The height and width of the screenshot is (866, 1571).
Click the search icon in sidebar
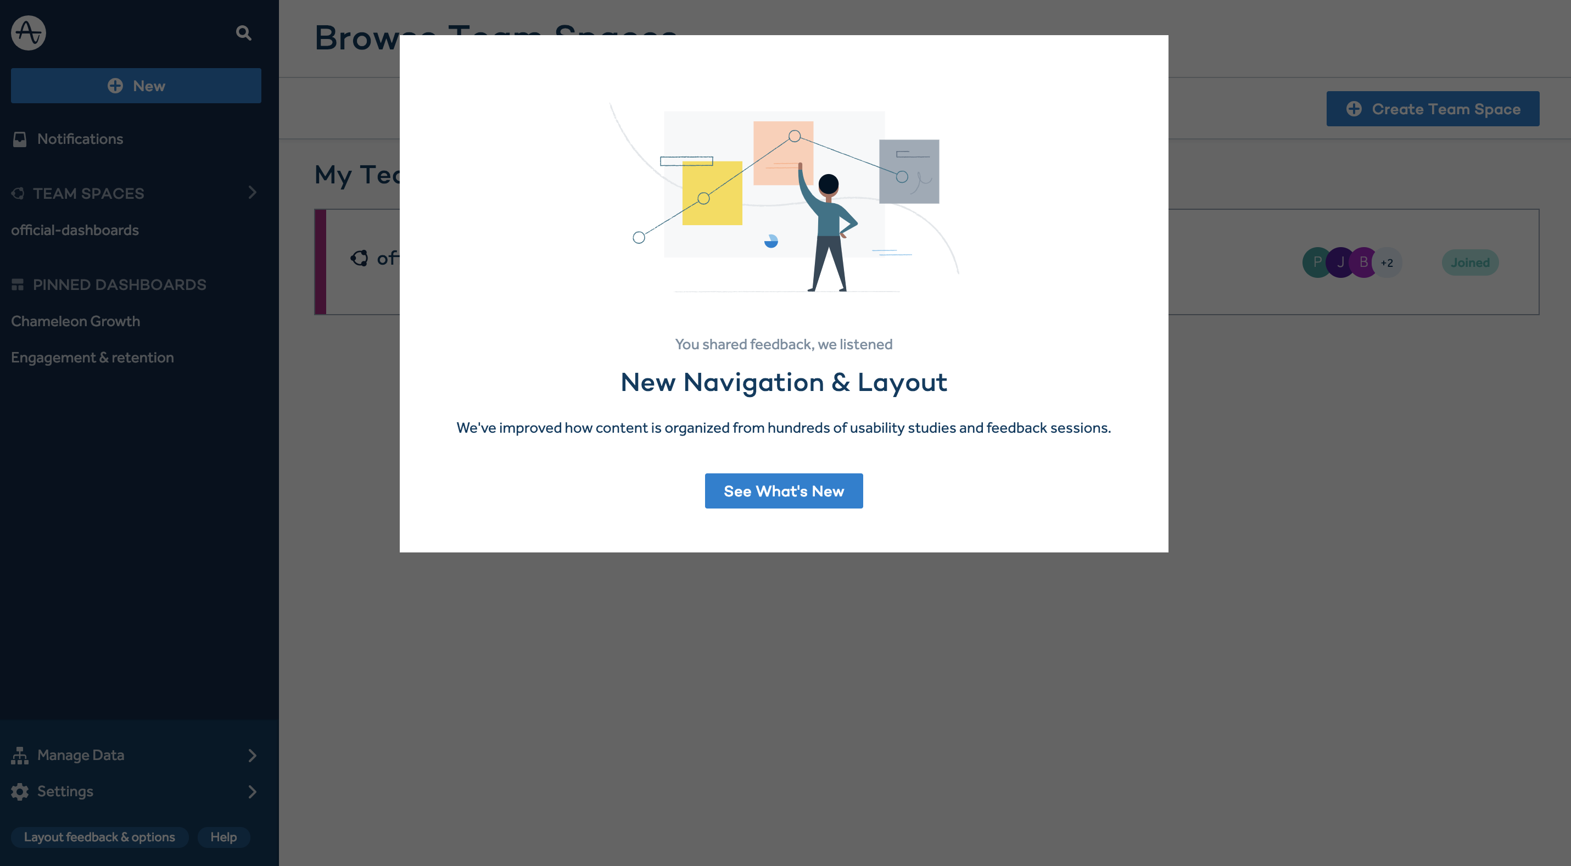pyautogui.click(x=243, y=32)
